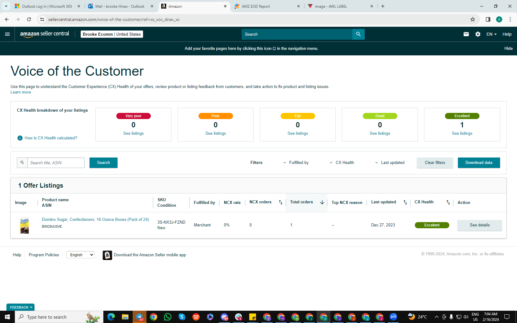
Task: Sort by CX Health arrows icon
Action: tap(448, 202)
